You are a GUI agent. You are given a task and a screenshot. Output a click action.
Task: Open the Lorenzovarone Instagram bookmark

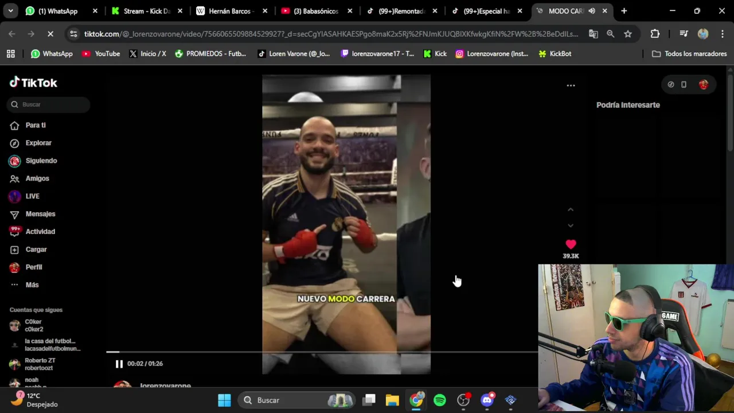(x=492, y=54)
